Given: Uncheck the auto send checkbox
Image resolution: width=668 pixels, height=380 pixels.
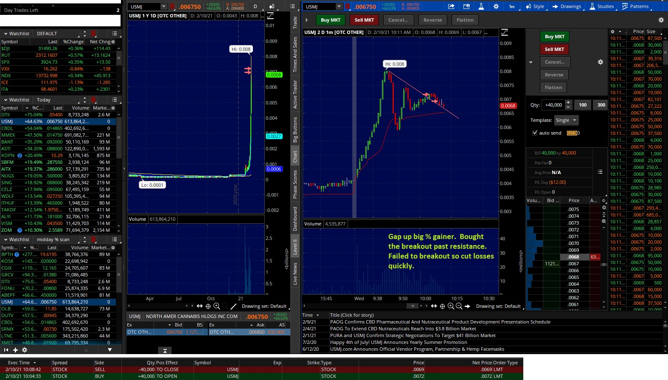Looking at the screenshot, I should coord(535,133).
